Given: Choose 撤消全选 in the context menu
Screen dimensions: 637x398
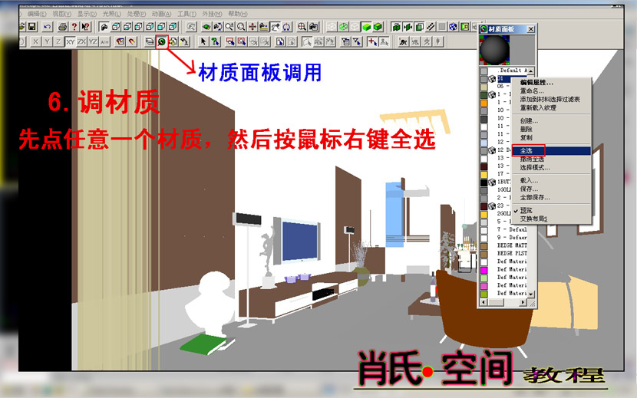Looking at the screenshot, I should click(550, 160).
